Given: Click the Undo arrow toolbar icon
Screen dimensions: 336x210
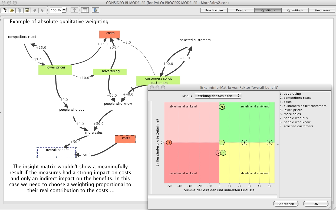Looking at the screenshot, I should pyautogui.click(x=34, y=10).
